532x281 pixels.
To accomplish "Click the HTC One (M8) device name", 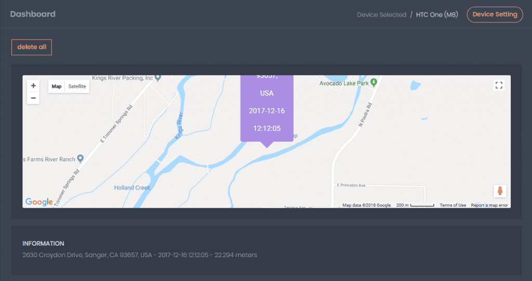I will click(x=437, y=15).
